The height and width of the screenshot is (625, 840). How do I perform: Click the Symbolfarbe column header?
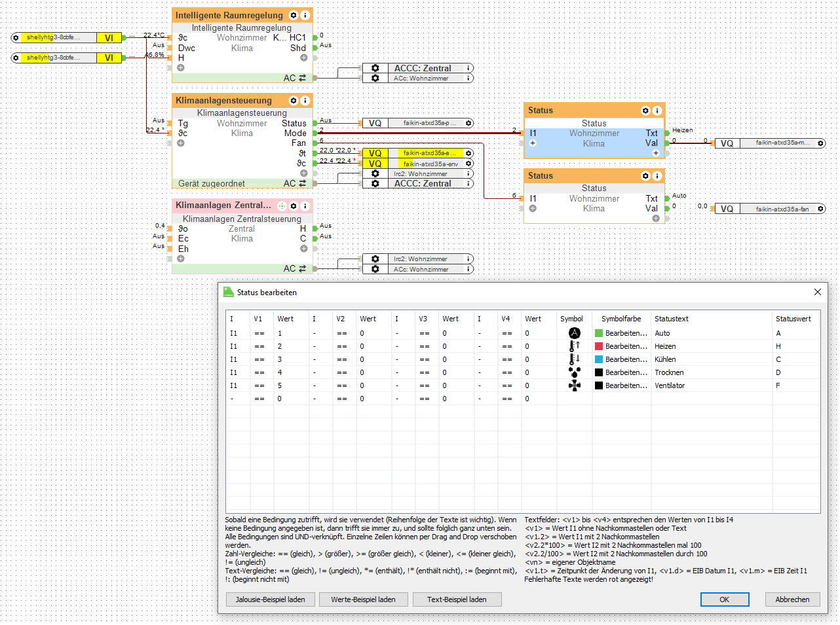[x=621, y=319]
